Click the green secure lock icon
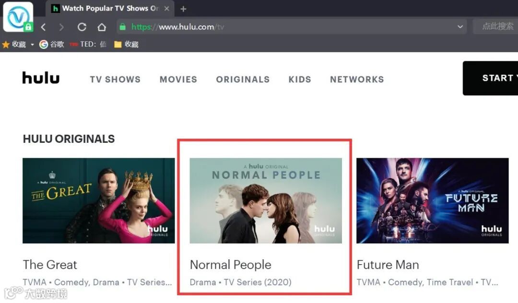 click(123, 27)
